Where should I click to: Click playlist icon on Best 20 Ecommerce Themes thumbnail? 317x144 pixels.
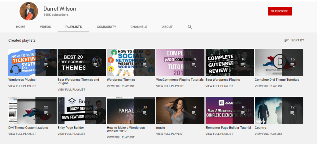pyautogui.click(x=95, y=65)
